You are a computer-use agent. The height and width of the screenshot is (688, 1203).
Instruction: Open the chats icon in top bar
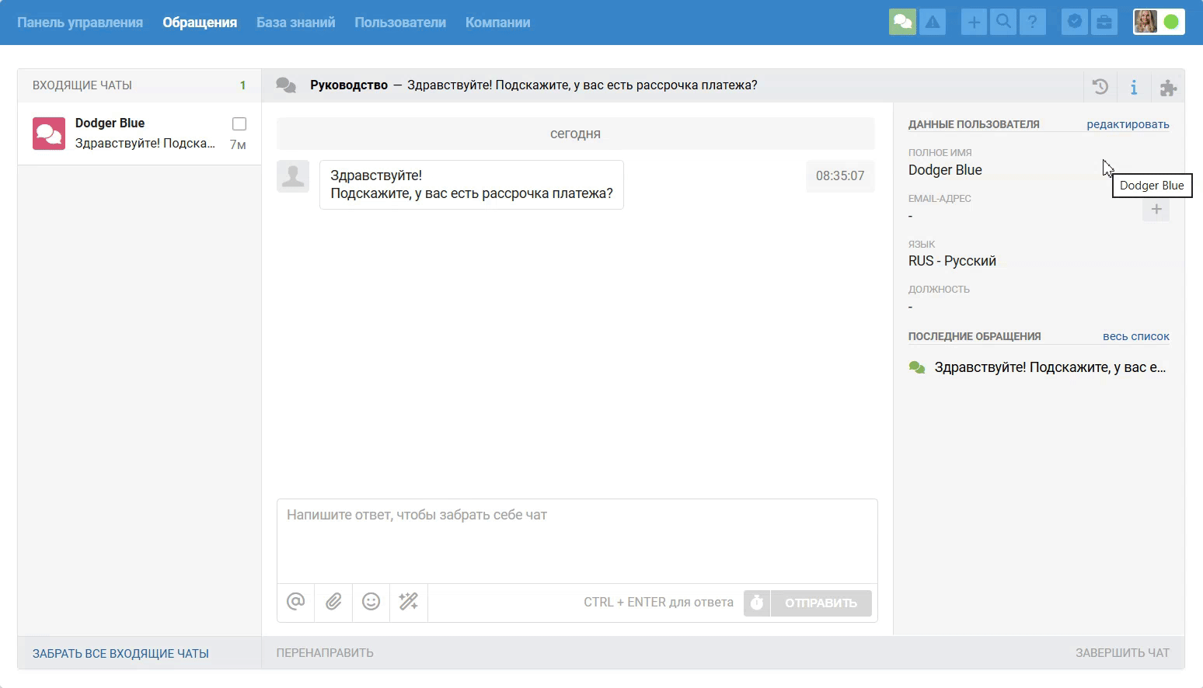(x=902, y=22)
